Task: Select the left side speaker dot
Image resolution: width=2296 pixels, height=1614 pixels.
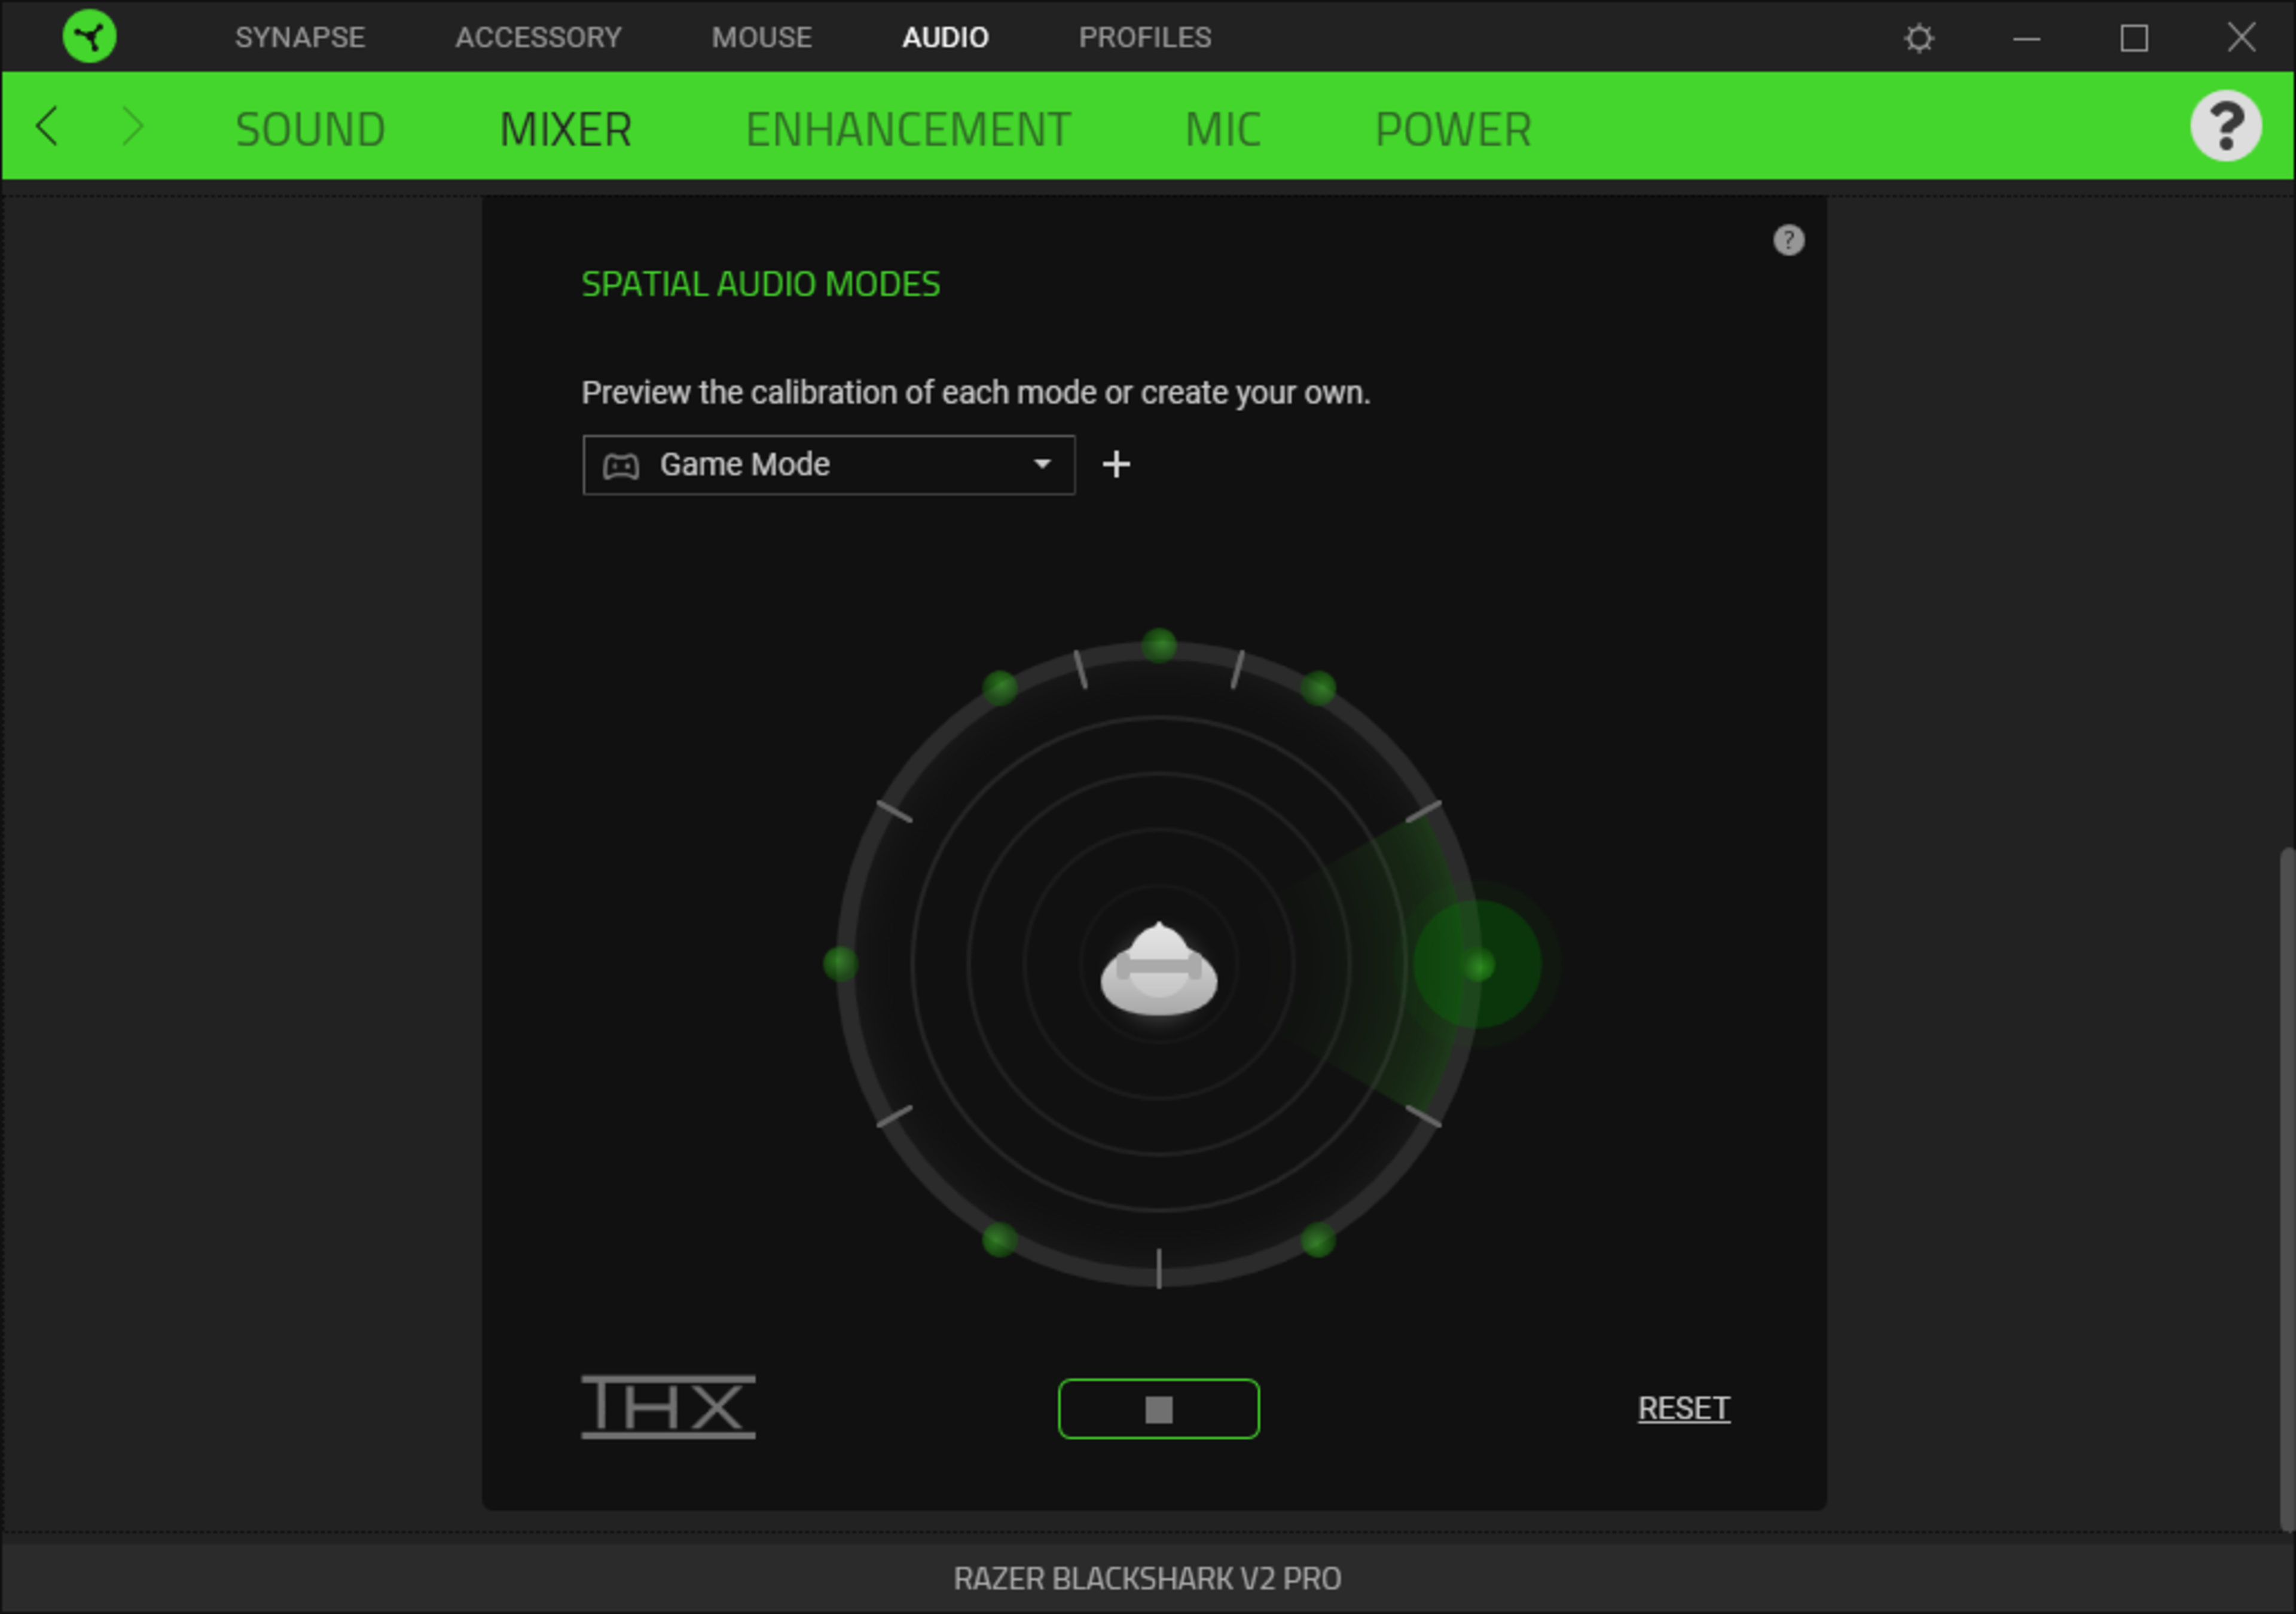Action: click(x=840, y=964)
